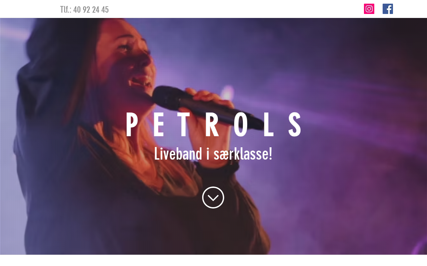Click the letter S in PETROLS
The height and width of the screenshot is (266, 427).
pos(295,125)
